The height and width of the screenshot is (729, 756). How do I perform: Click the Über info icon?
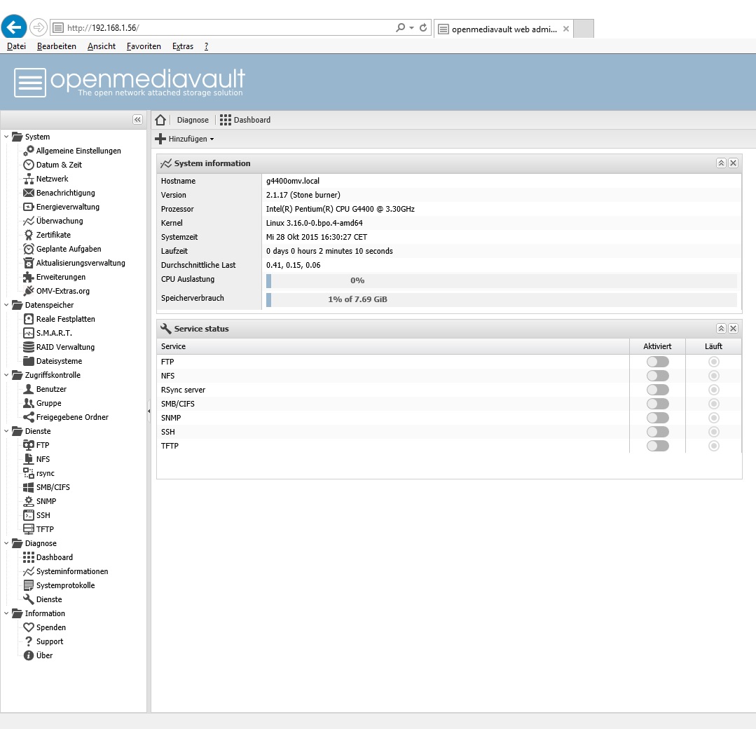point(29,655)
